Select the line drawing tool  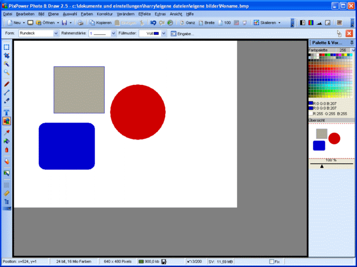7,93
